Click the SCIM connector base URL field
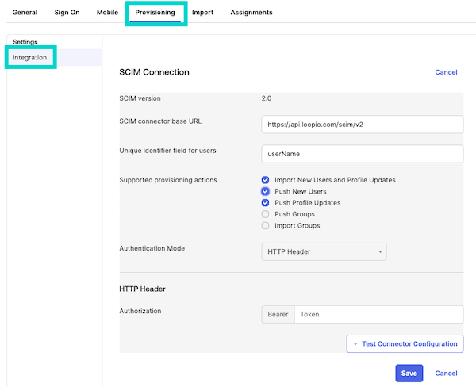 pyautogui.click(x=363, y=125)
